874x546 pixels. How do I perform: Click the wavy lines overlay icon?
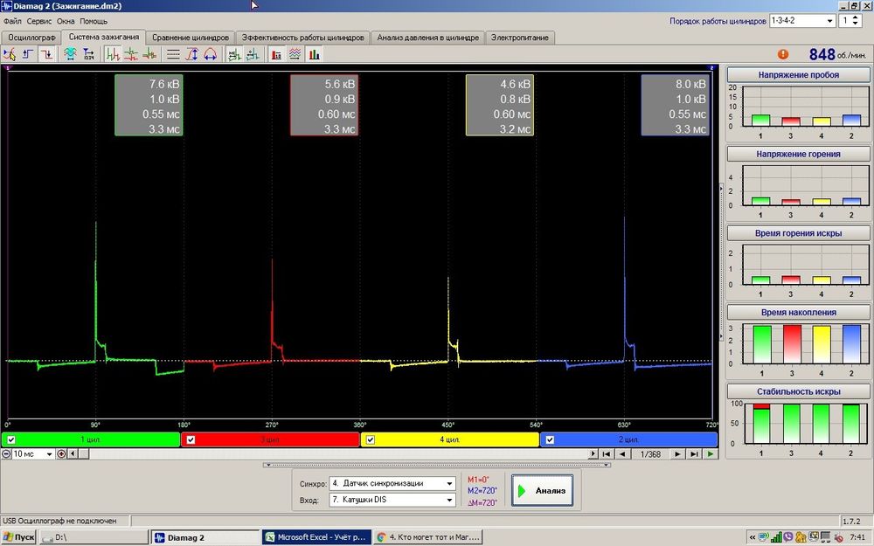tap(295, 54)
